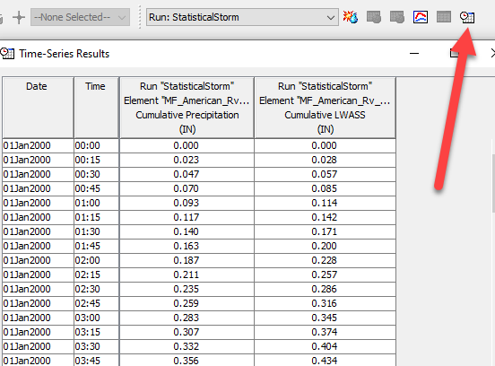Select the 0.093 precipitation cell at 01:00

[x=187, y=203]
